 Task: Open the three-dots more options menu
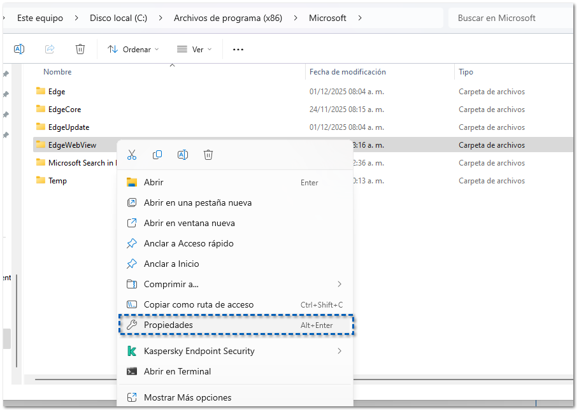(238, 49)
